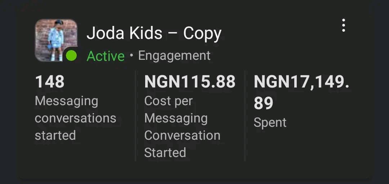
Task: Click the 148 conversations count
Action: tap(50, 81)
